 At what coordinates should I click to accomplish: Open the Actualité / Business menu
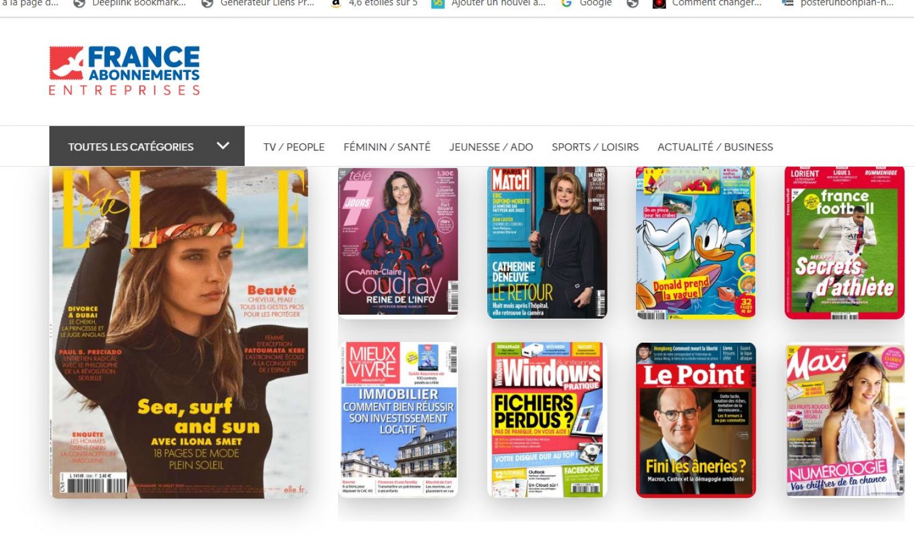click(715, 147)
